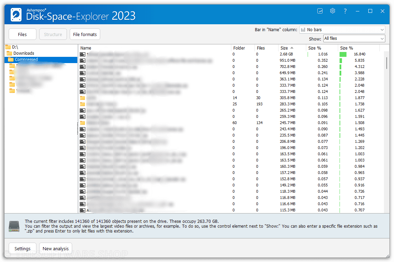This screenshot has width=394, height=262.
Task: Click the files count 193 cell
Action: [x=259, y=104]
